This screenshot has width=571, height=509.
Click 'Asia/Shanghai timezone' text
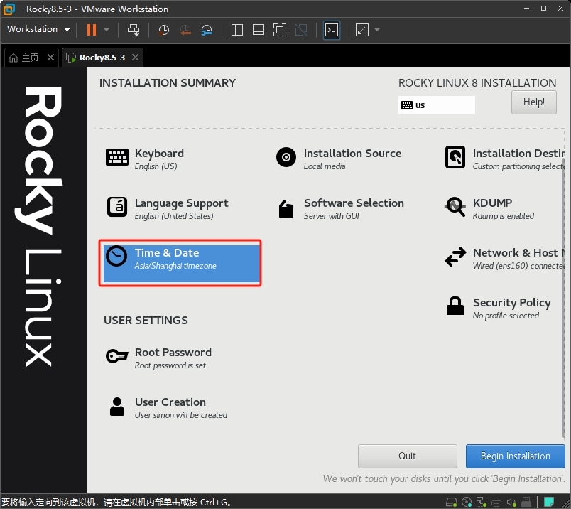(175, 266)
